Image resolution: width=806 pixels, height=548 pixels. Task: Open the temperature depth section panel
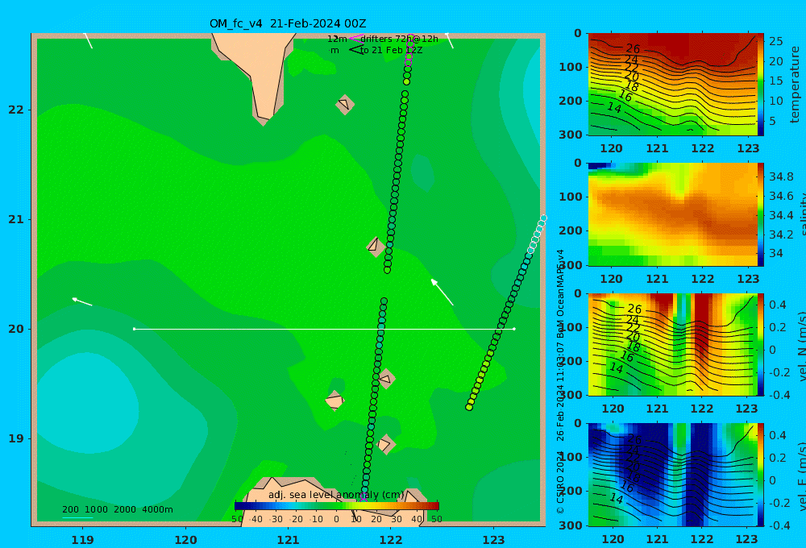673,85
